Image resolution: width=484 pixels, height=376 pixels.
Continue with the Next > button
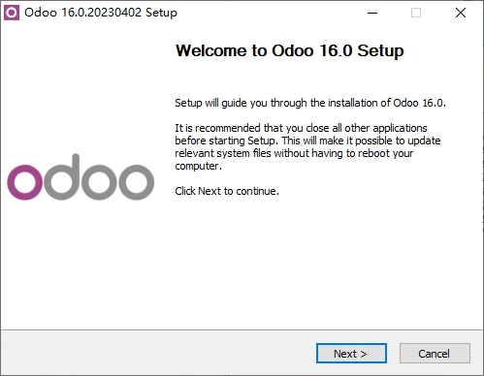(351, 354)
